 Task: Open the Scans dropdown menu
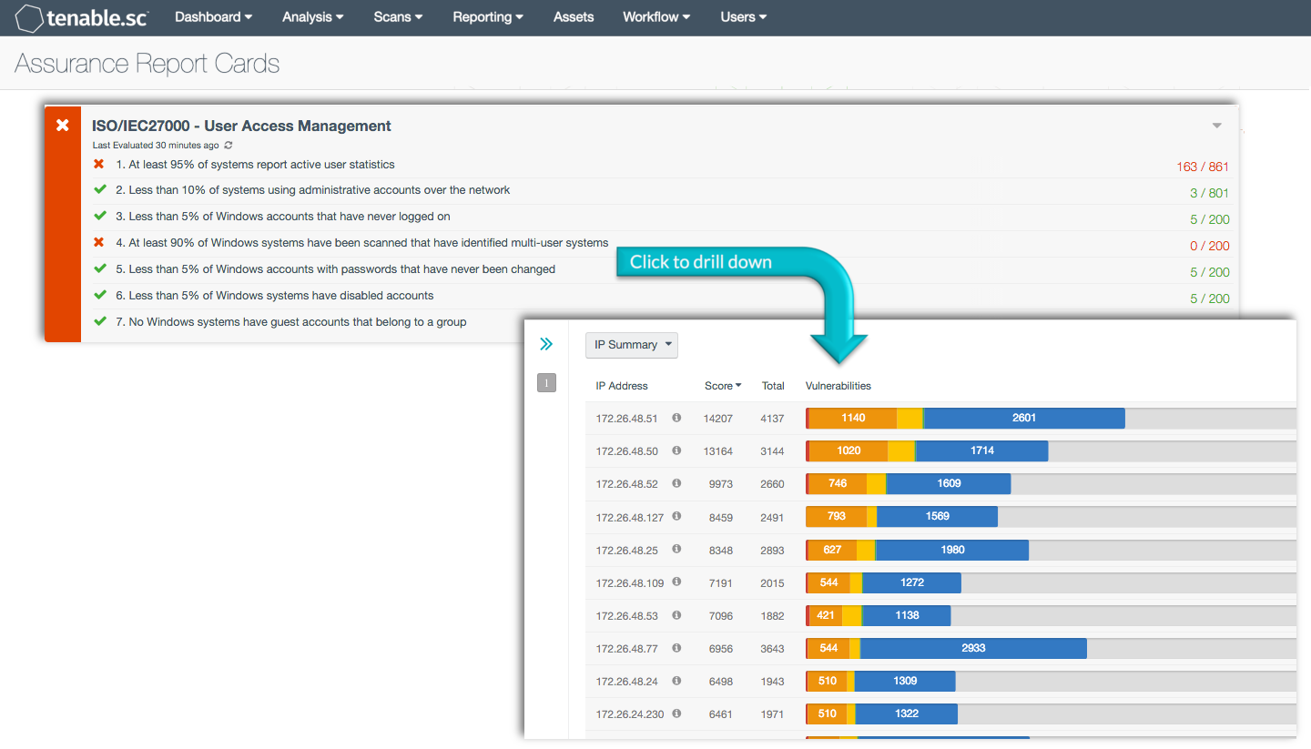pyautogui.click(x=398, y=17)
